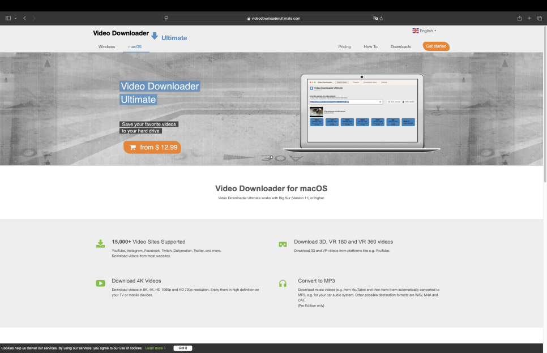Click the green VR goggles icon

pyautogui.click(x=283, y=244)
